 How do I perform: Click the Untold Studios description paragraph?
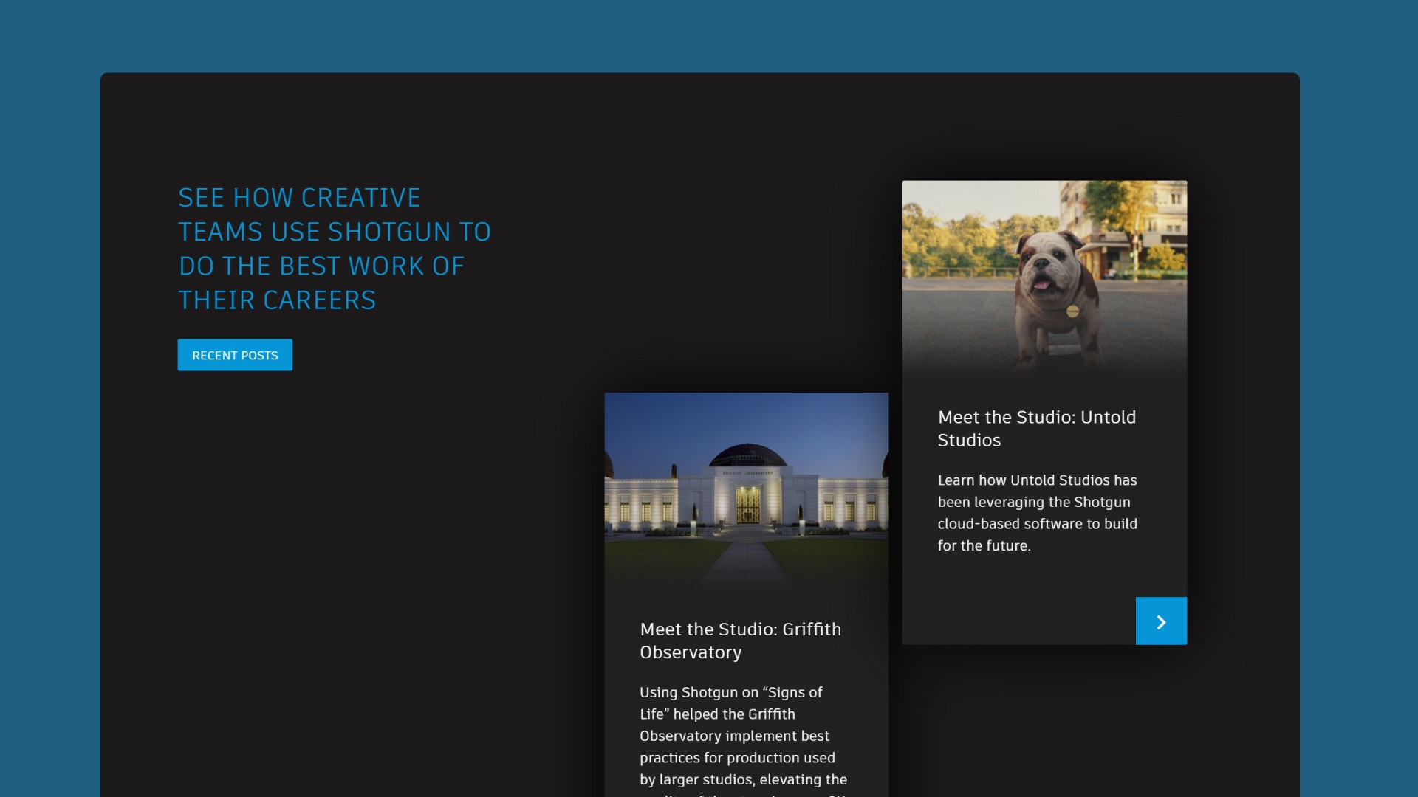point(1037,512)
